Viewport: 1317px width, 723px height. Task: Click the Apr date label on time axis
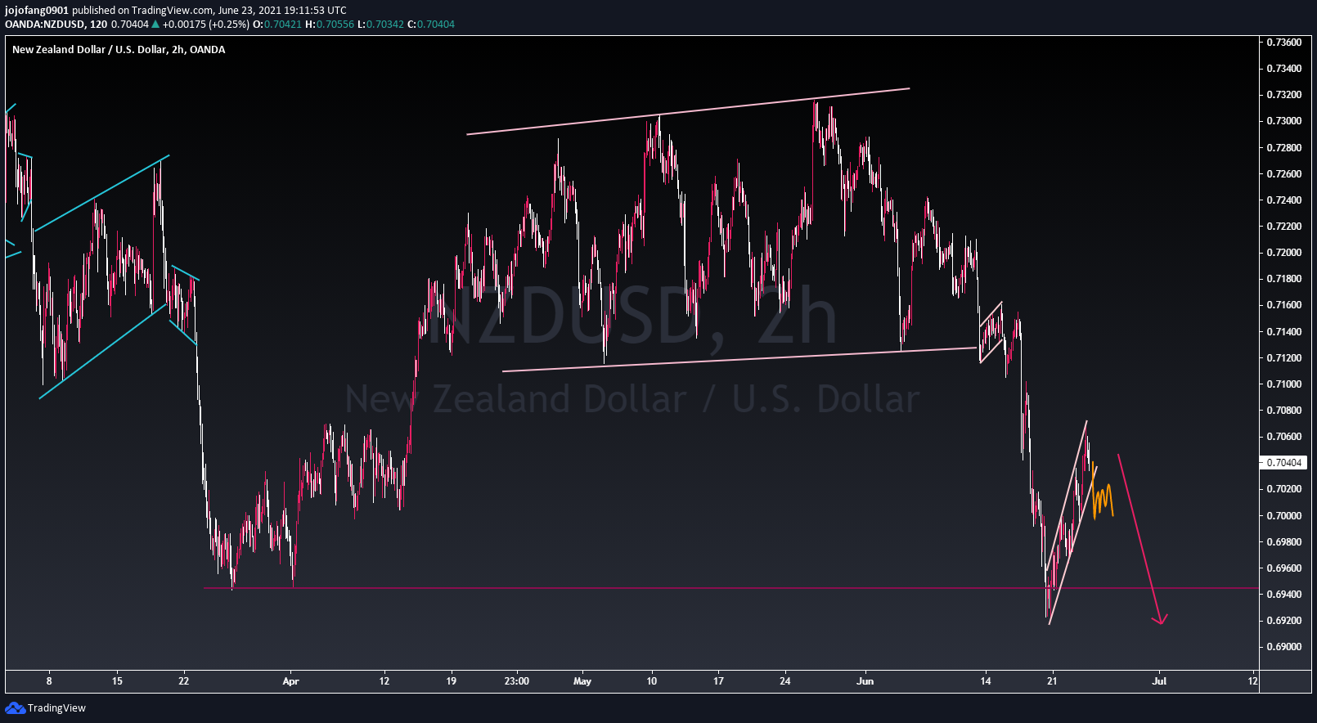tap(290, 681)
